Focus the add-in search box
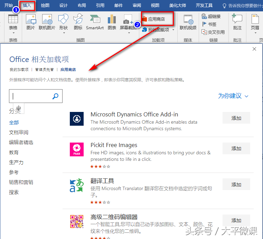 (x=36, y=96)
